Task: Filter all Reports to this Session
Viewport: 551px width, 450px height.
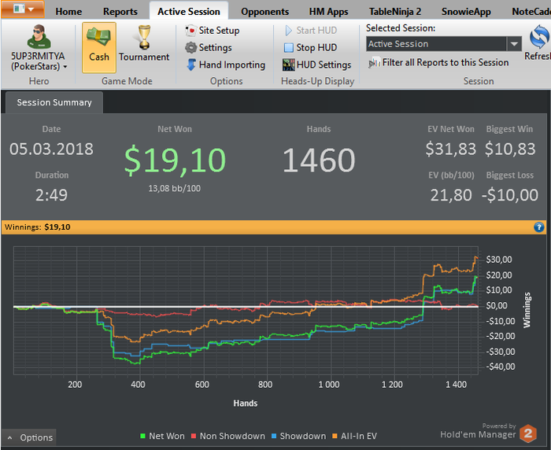Action: [x=438, y=62]
